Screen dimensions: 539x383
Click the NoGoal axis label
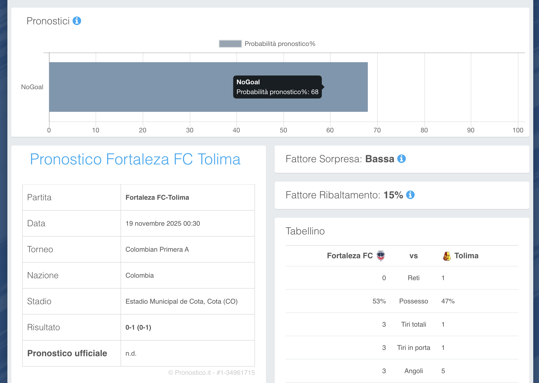point(32,87)
